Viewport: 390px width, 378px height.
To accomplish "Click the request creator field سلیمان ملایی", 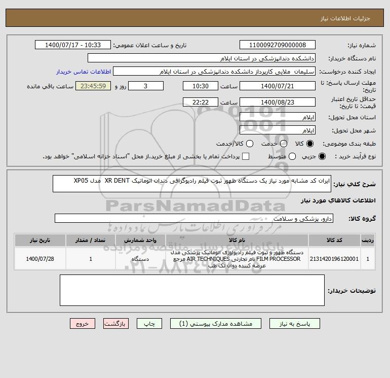I will point(214,72).
